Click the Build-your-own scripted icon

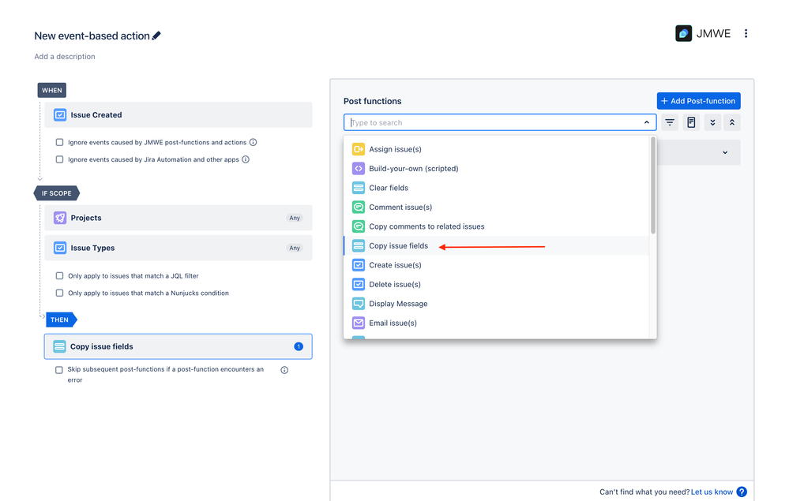pos(359,168)
